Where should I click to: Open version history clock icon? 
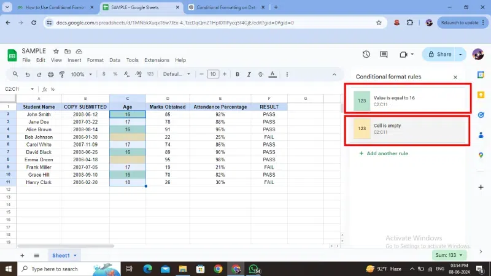pos(366,55)
